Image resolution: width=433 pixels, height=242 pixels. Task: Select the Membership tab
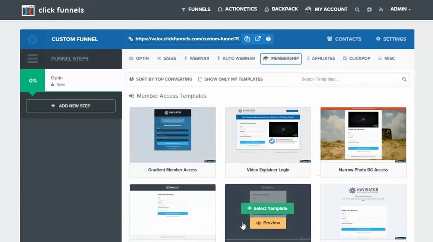281,58
